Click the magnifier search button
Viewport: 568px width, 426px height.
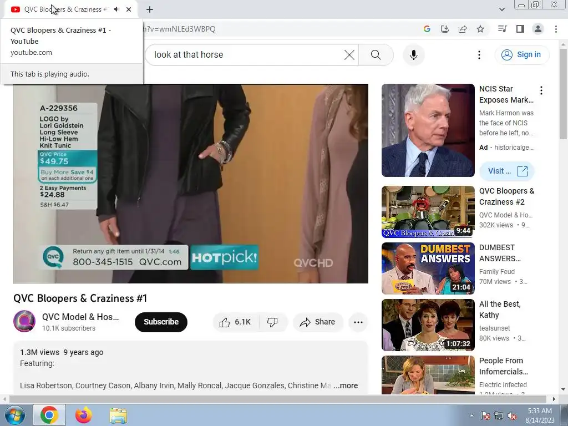pyautogui.click(x=376, y=55)
